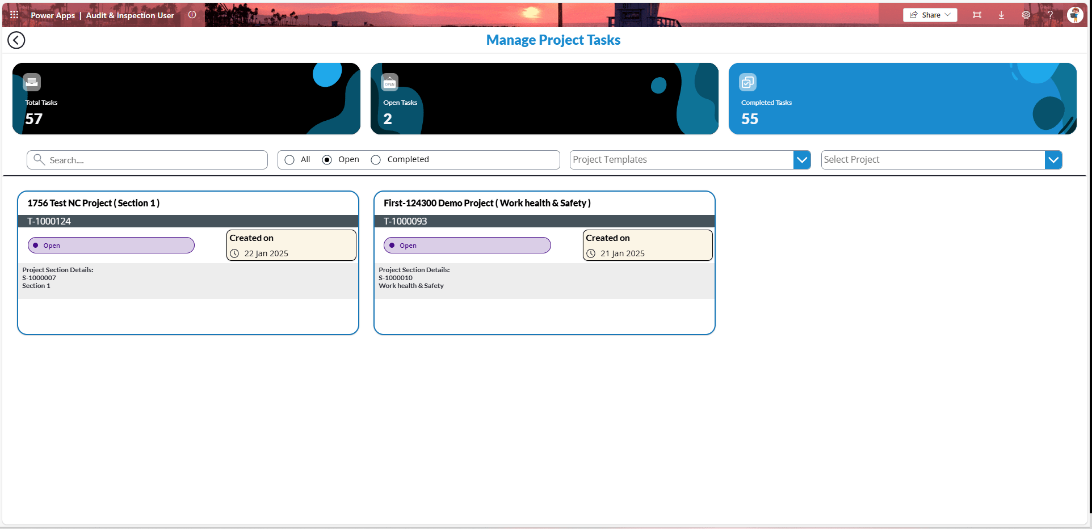Select the All radio option
The height and width of the screenshot is (529, 1092).
[x=289, y=160]
